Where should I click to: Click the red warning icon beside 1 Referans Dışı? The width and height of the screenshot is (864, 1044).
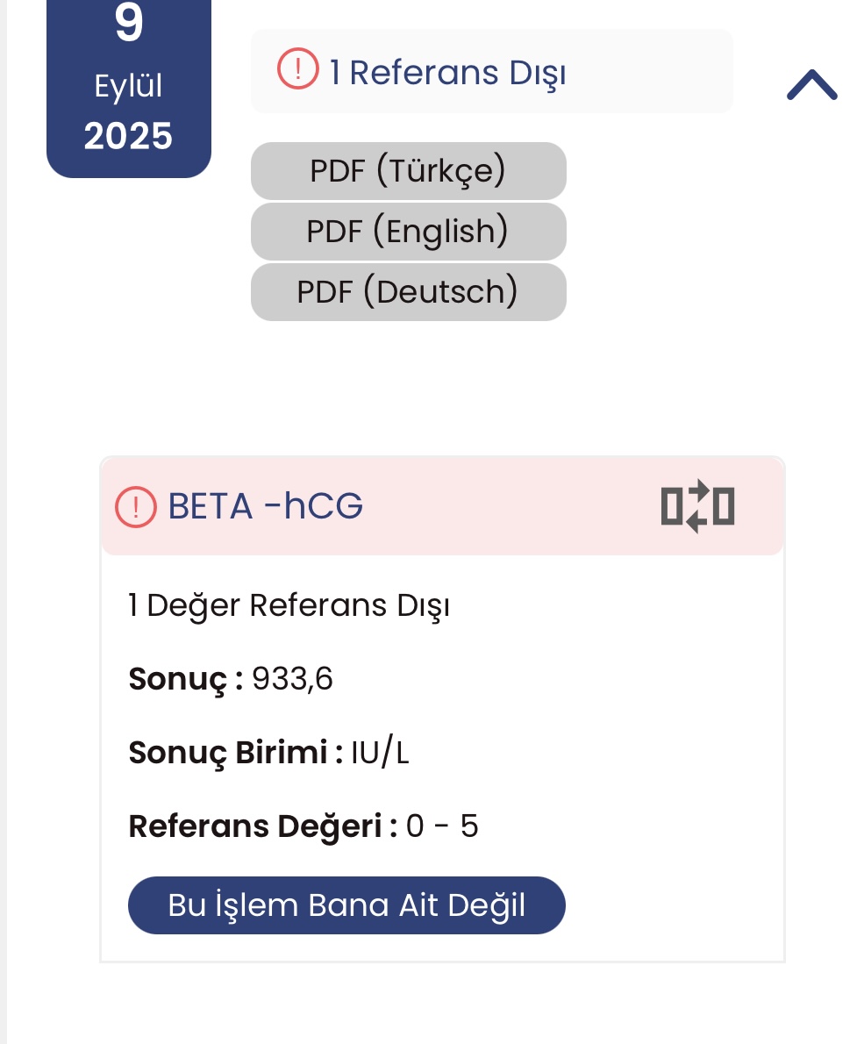[297, 68]
